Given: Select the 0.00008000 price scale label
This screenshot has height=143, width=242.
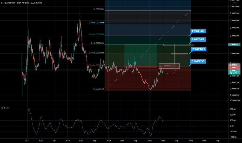Looking at the screenshot, I should [234, 20].
